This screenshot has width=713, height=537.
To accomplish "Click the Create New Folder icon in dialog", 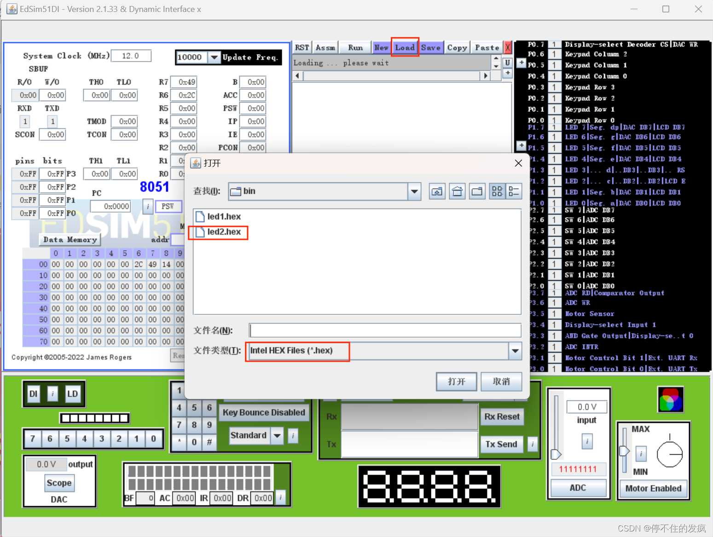I will [x=477, y=191].
